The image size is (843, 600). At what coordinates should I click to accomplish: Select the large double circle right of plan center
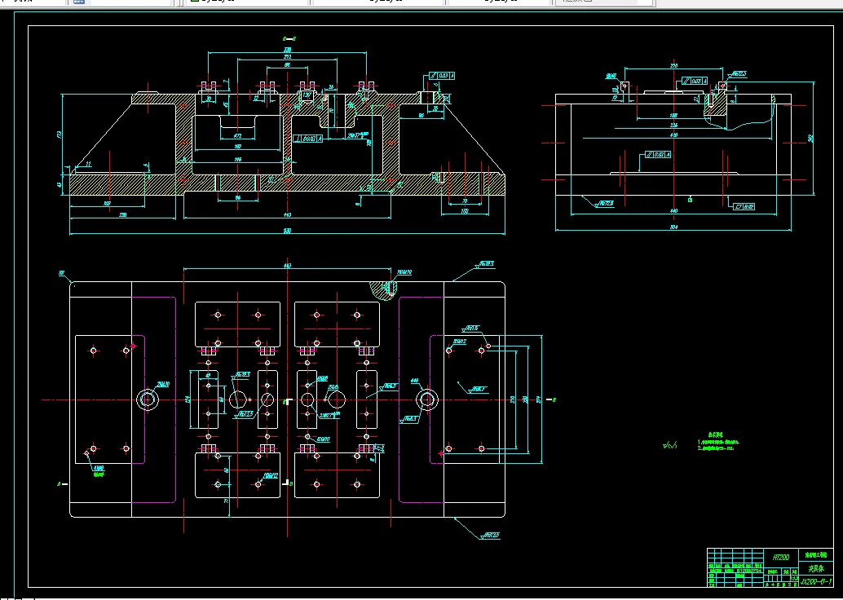(x=427, y=399)
